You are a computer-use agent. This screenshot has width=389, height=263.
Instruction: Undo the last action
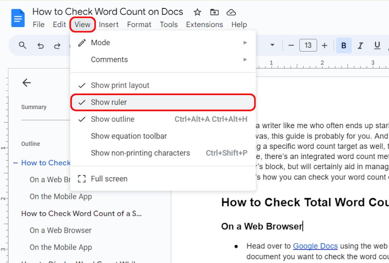pyautogui.click(x=40, y=45)
